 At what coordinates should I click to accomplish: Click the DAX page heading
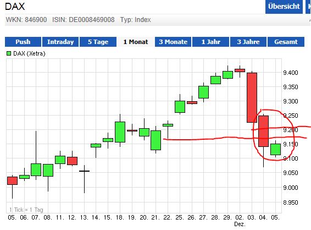click(x=15, y=7)
